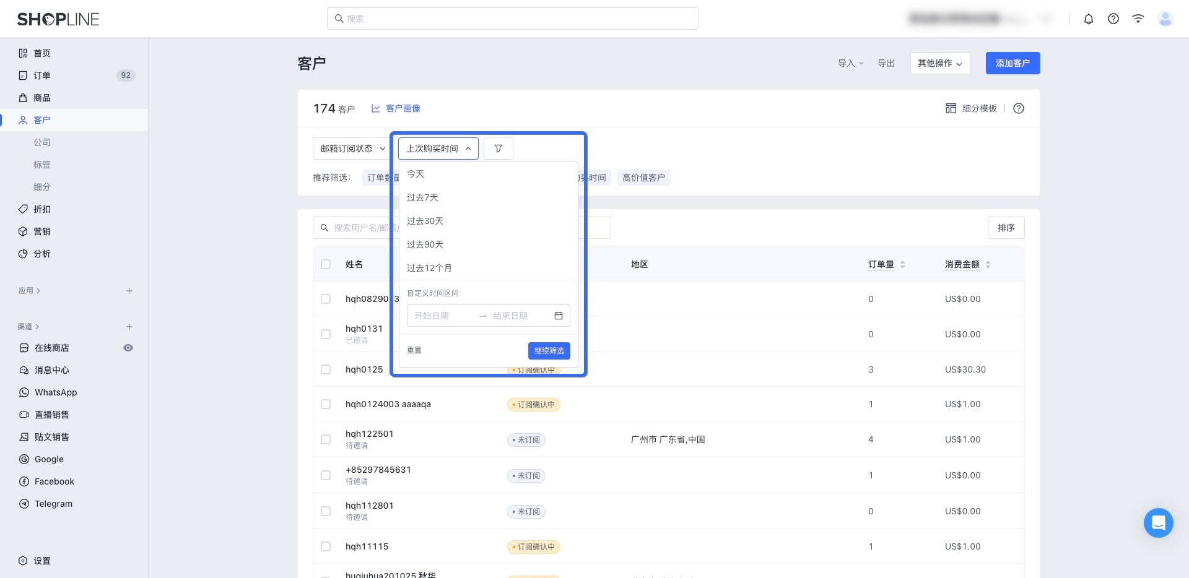Open the 其他操作 dropdown menu
The height and width of the screenshot is (578, 1189).
point(939,63)
